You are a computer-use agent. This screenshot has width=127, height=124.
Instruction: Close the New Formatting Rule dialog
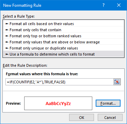pyautogui.click(x=119, y=5)
